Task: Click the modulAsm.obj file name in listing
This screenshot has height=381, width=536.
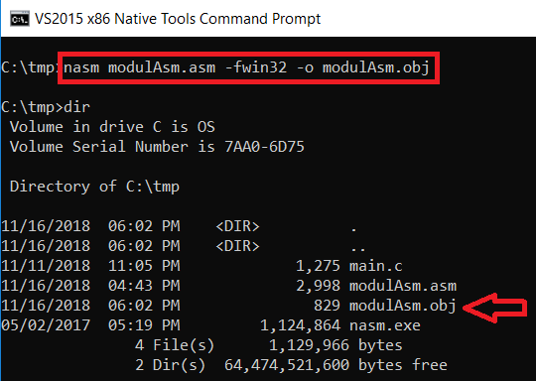Action: (403, 306)
